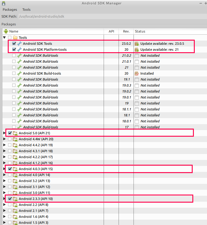Screen dimensions: 207x225
Task: Select Build-tools row with revision 19
Action: (x=105, y=103)
